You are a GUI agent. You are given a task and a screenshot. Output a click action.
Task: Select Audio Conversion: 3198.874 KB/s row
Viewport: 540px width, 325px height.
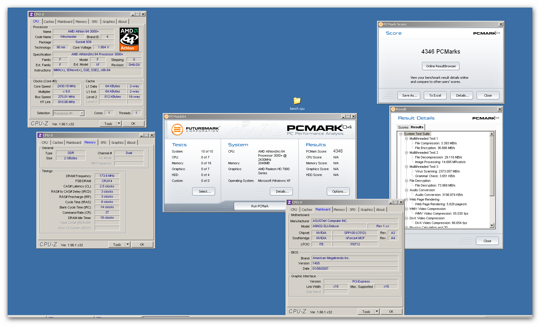tap(439, 195)
